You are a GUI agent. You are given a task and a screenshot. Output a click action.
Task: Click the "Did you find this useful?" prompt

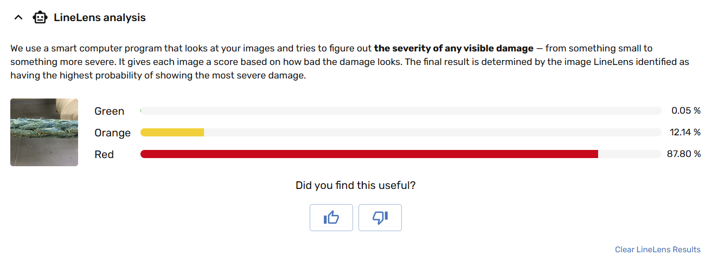pos(355,186)
